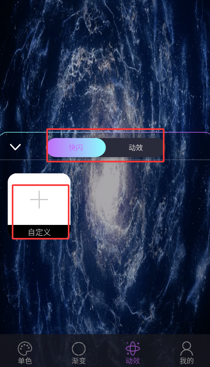Open the 我的 profile icon
The height and width of the screenshot is (367, 210).
tap(186, 348)
